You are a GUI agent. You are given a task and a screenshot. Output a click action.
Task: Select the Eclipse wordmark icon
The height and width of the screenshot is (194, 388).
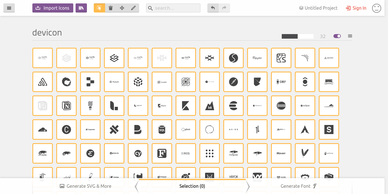point(305,106)
